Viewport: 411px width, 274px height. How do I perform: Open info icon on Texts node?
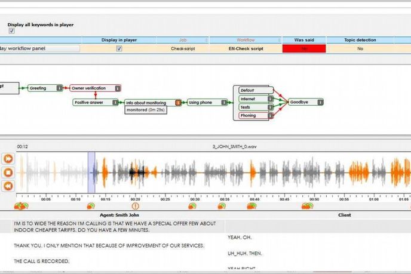(x=270, y=107)
